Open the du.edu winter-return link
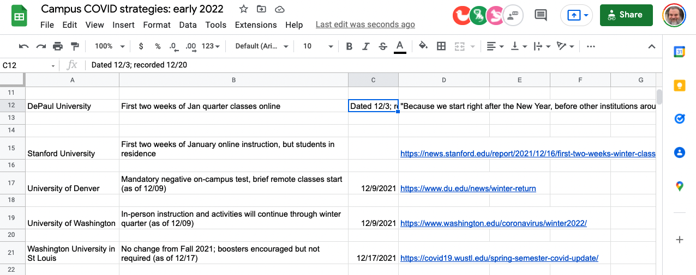 (x=468, y=188)
